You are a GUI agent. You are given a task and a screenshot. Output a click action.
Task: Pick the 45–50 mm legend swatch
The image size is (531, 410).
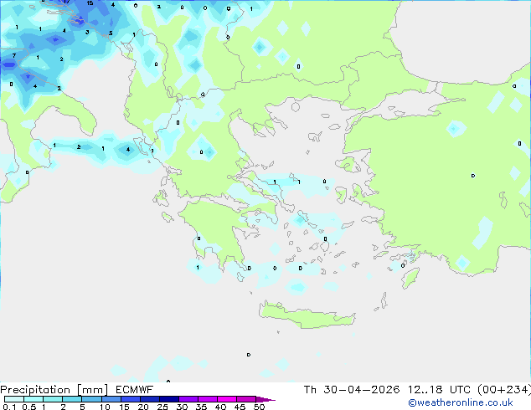(x=246, y=399)
